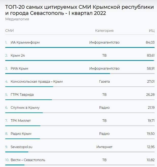
Task: Open the Sevastopol.su entry
Action: pyautogui.click(x=22, y=147)
